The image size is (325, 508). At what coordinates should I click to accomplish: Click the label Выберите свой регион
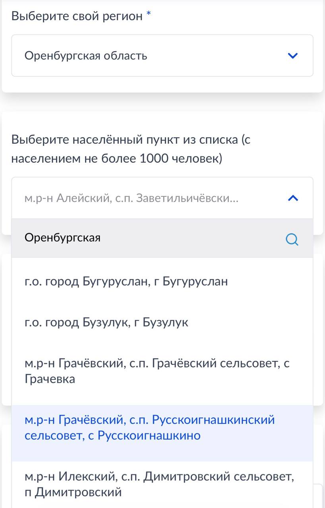pos(77,16)
